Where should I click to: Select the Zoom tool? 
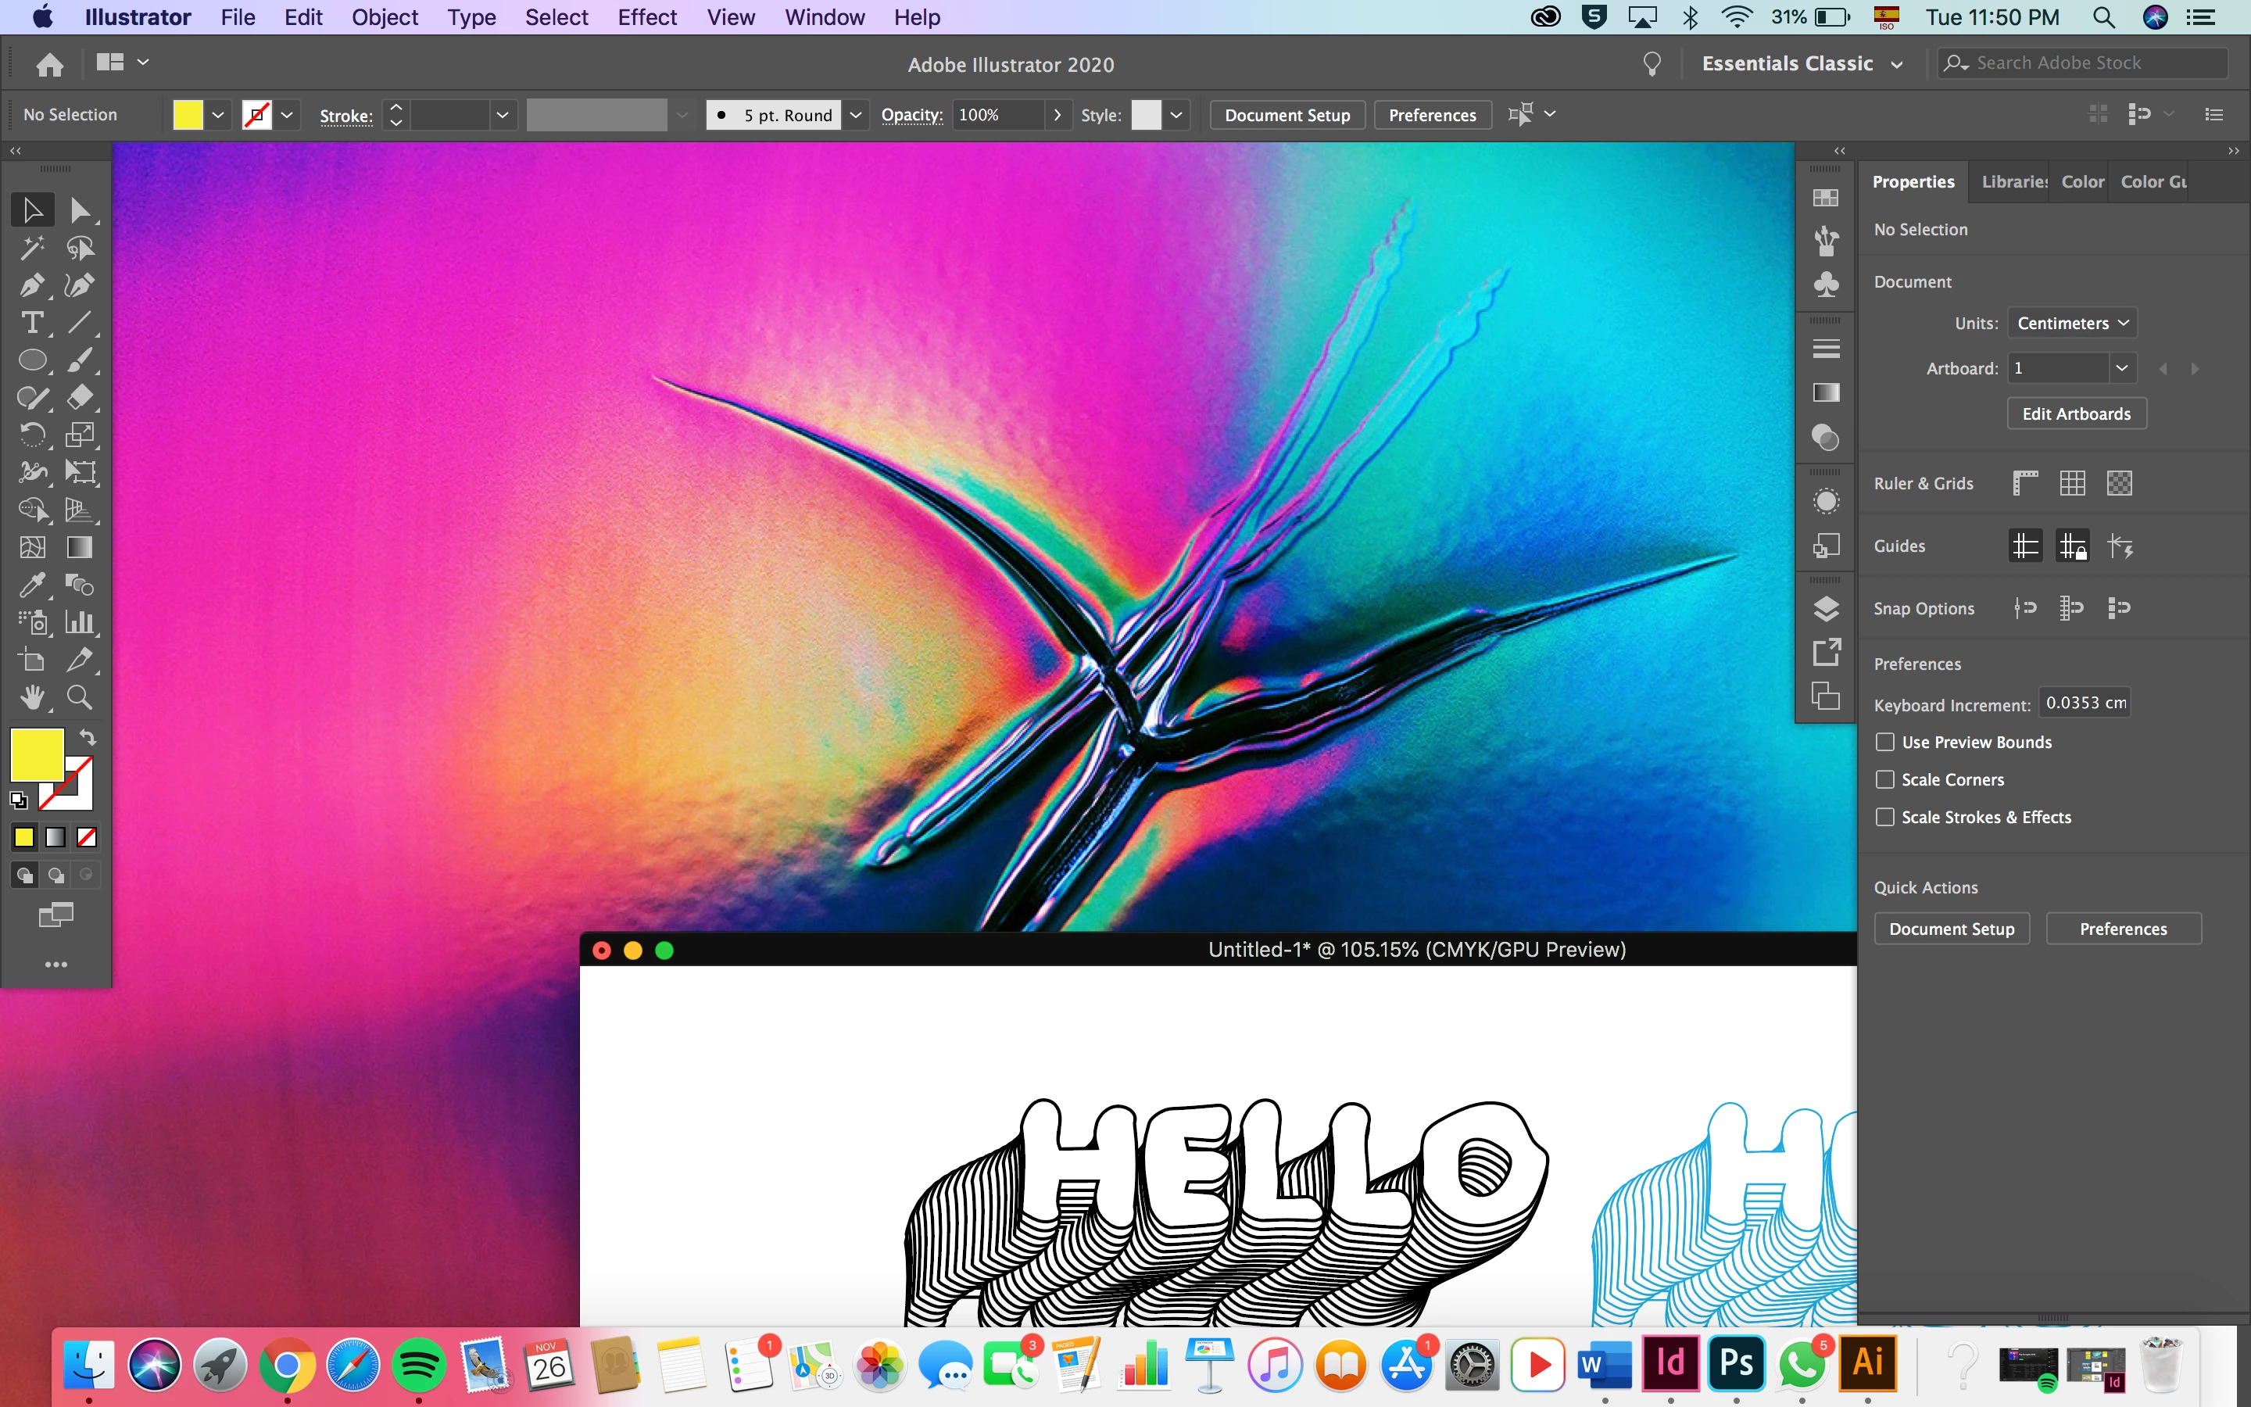[x=79, y=697]
